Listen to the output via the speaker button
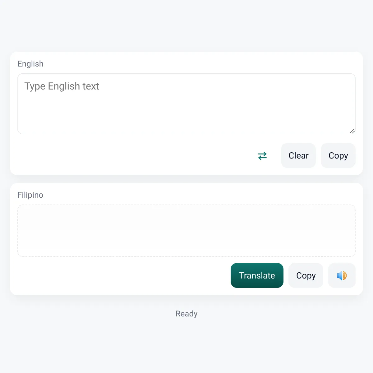 click(342, 275)
